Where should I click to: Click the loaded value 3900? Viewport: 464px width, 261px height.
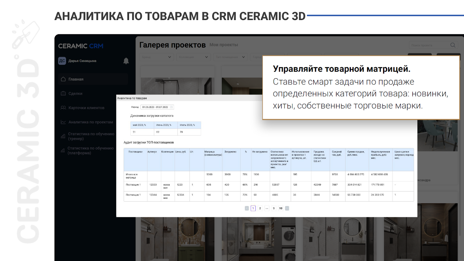227,174
